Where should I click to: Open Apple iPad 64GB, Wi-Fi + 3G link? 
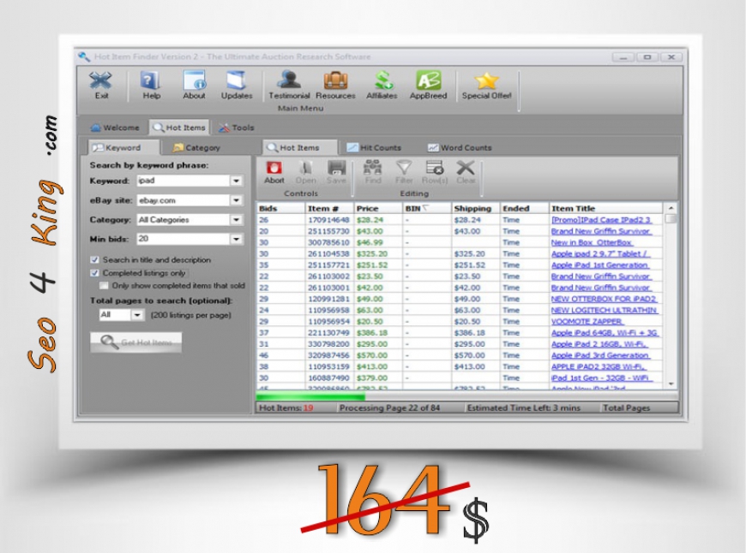(605, 332)
